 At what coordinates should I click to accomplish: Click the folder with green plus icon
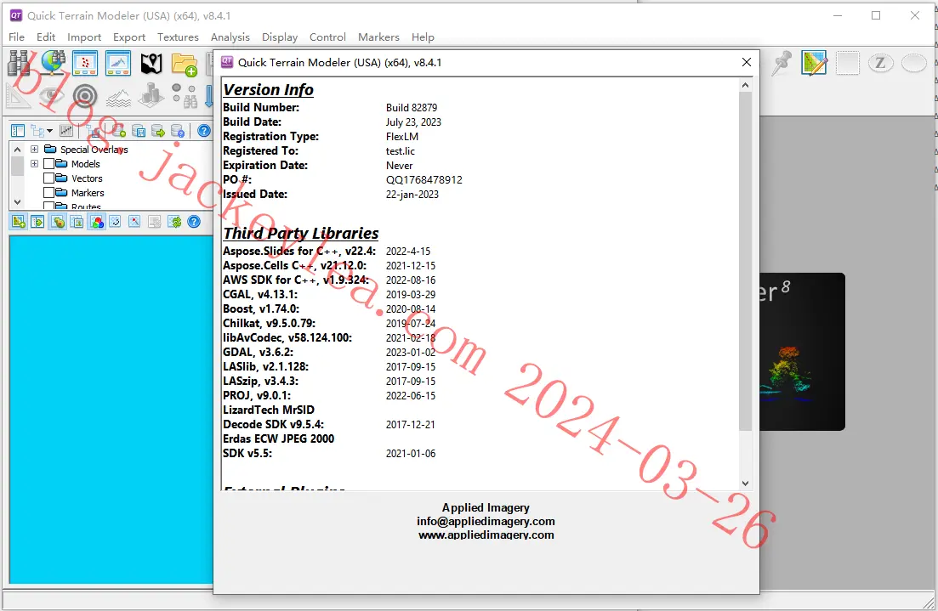coord(185,64)
